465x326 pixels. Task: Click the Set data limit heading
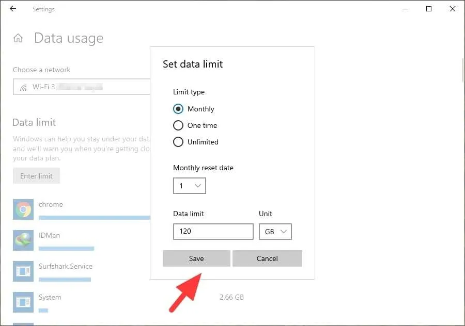(193, 64)
